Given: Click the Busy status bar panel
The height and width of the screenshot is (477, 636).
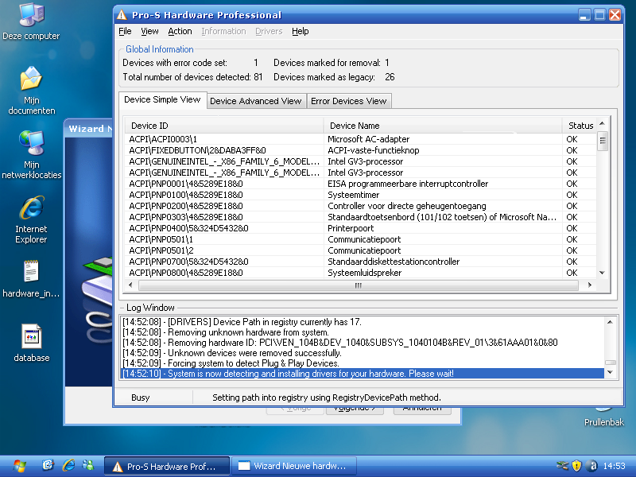Looking at the screenshot, I should pos(153,397).
